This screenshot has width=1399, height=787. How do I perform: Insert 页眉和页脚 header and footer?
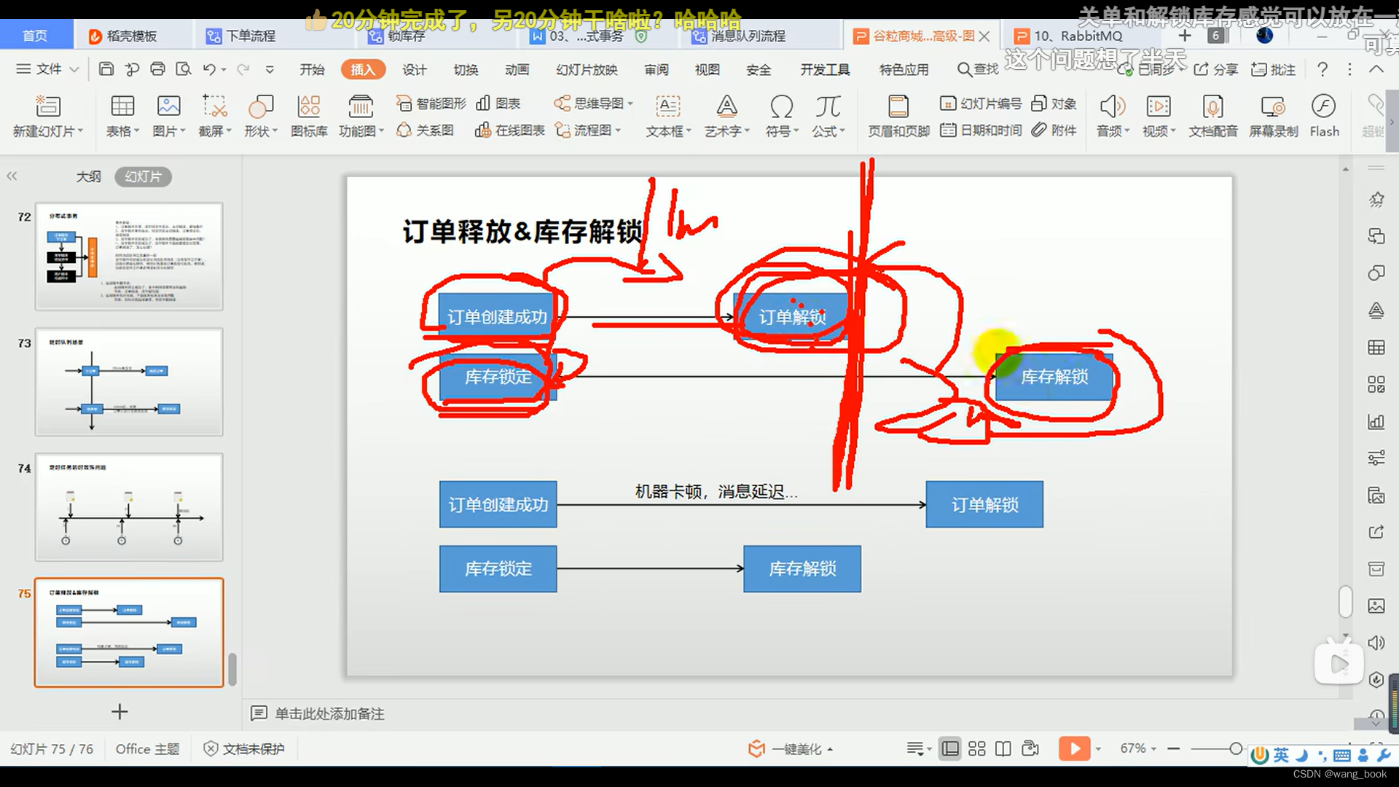point(898,116)
